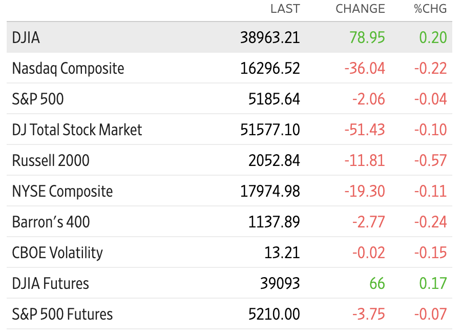The width and height of the screenshot is (461, 335).
Task: Select NYSE Composite index name
Action: point(62,192)
